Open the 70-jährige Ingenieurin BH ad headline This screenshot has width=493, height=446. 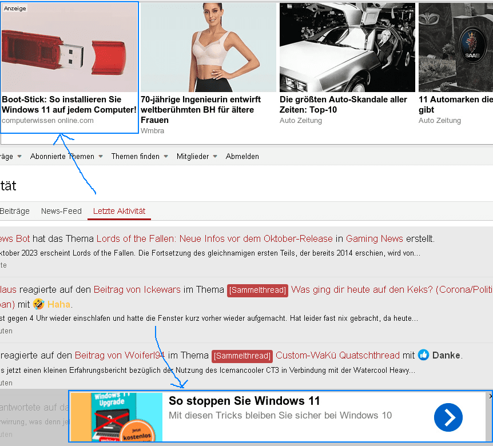tap(201, 110)
